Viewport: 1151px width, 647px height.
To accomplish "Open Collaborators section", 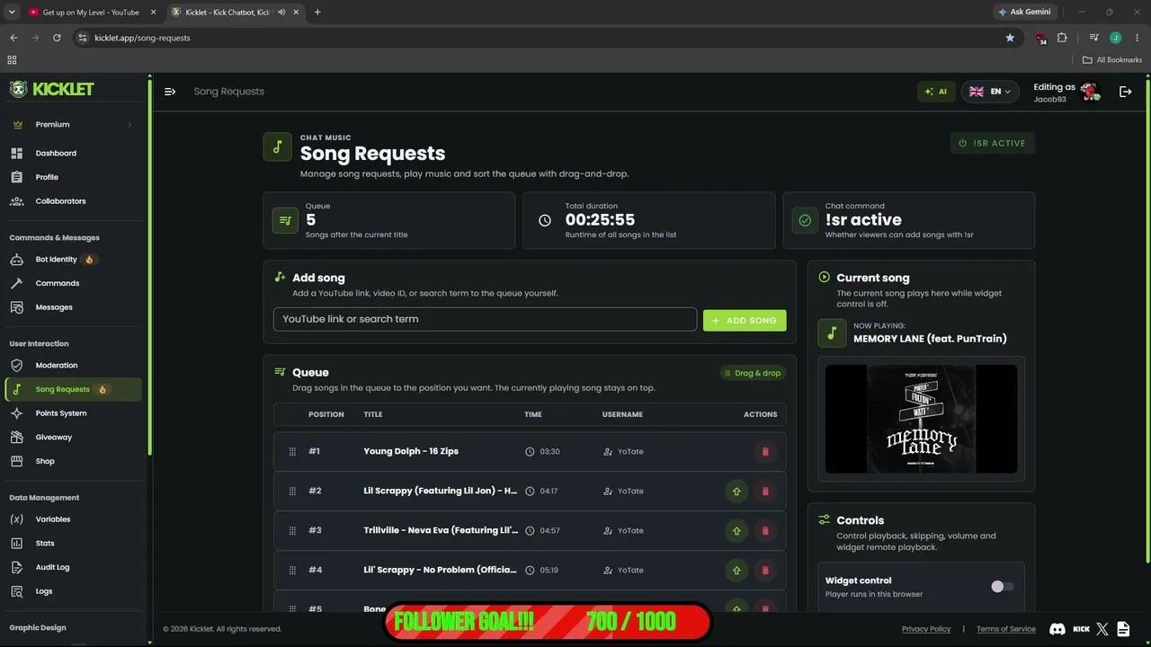I will 60,201.
